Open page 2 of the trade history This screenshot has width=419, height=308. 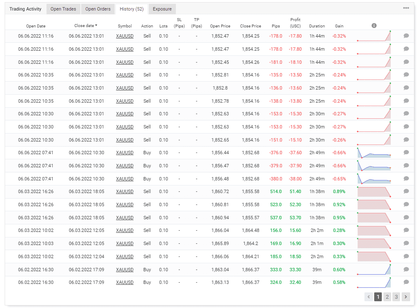[x=387, y=297]
